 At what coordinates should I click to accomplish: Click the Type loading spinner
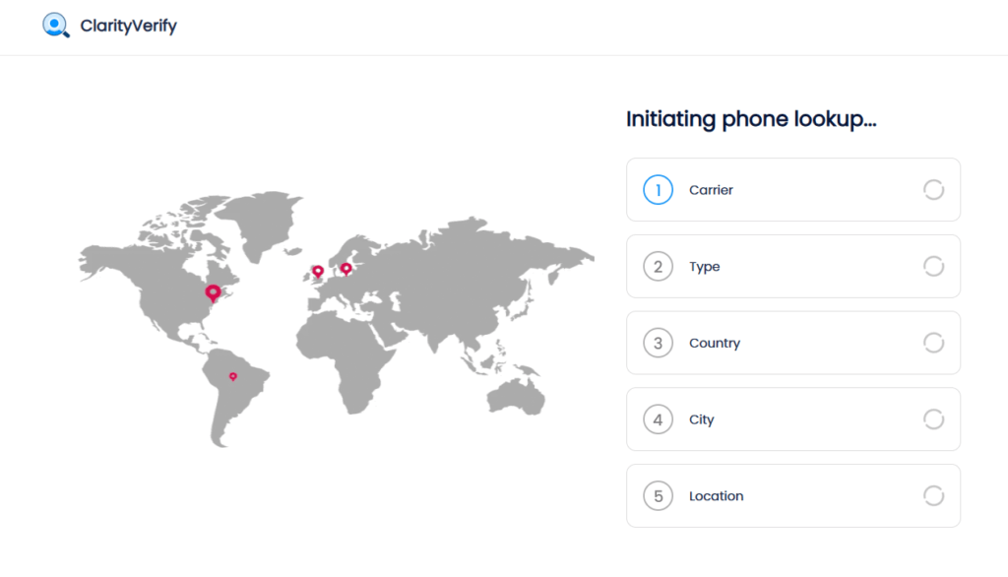point(933,267)
